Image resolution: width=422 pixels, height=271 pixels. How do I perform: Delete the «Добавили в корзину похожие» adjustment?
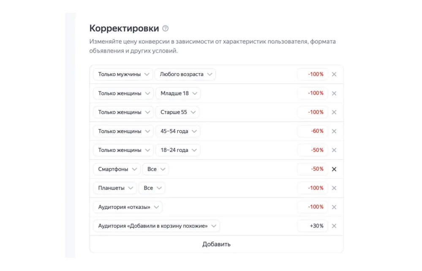(334, 226)
